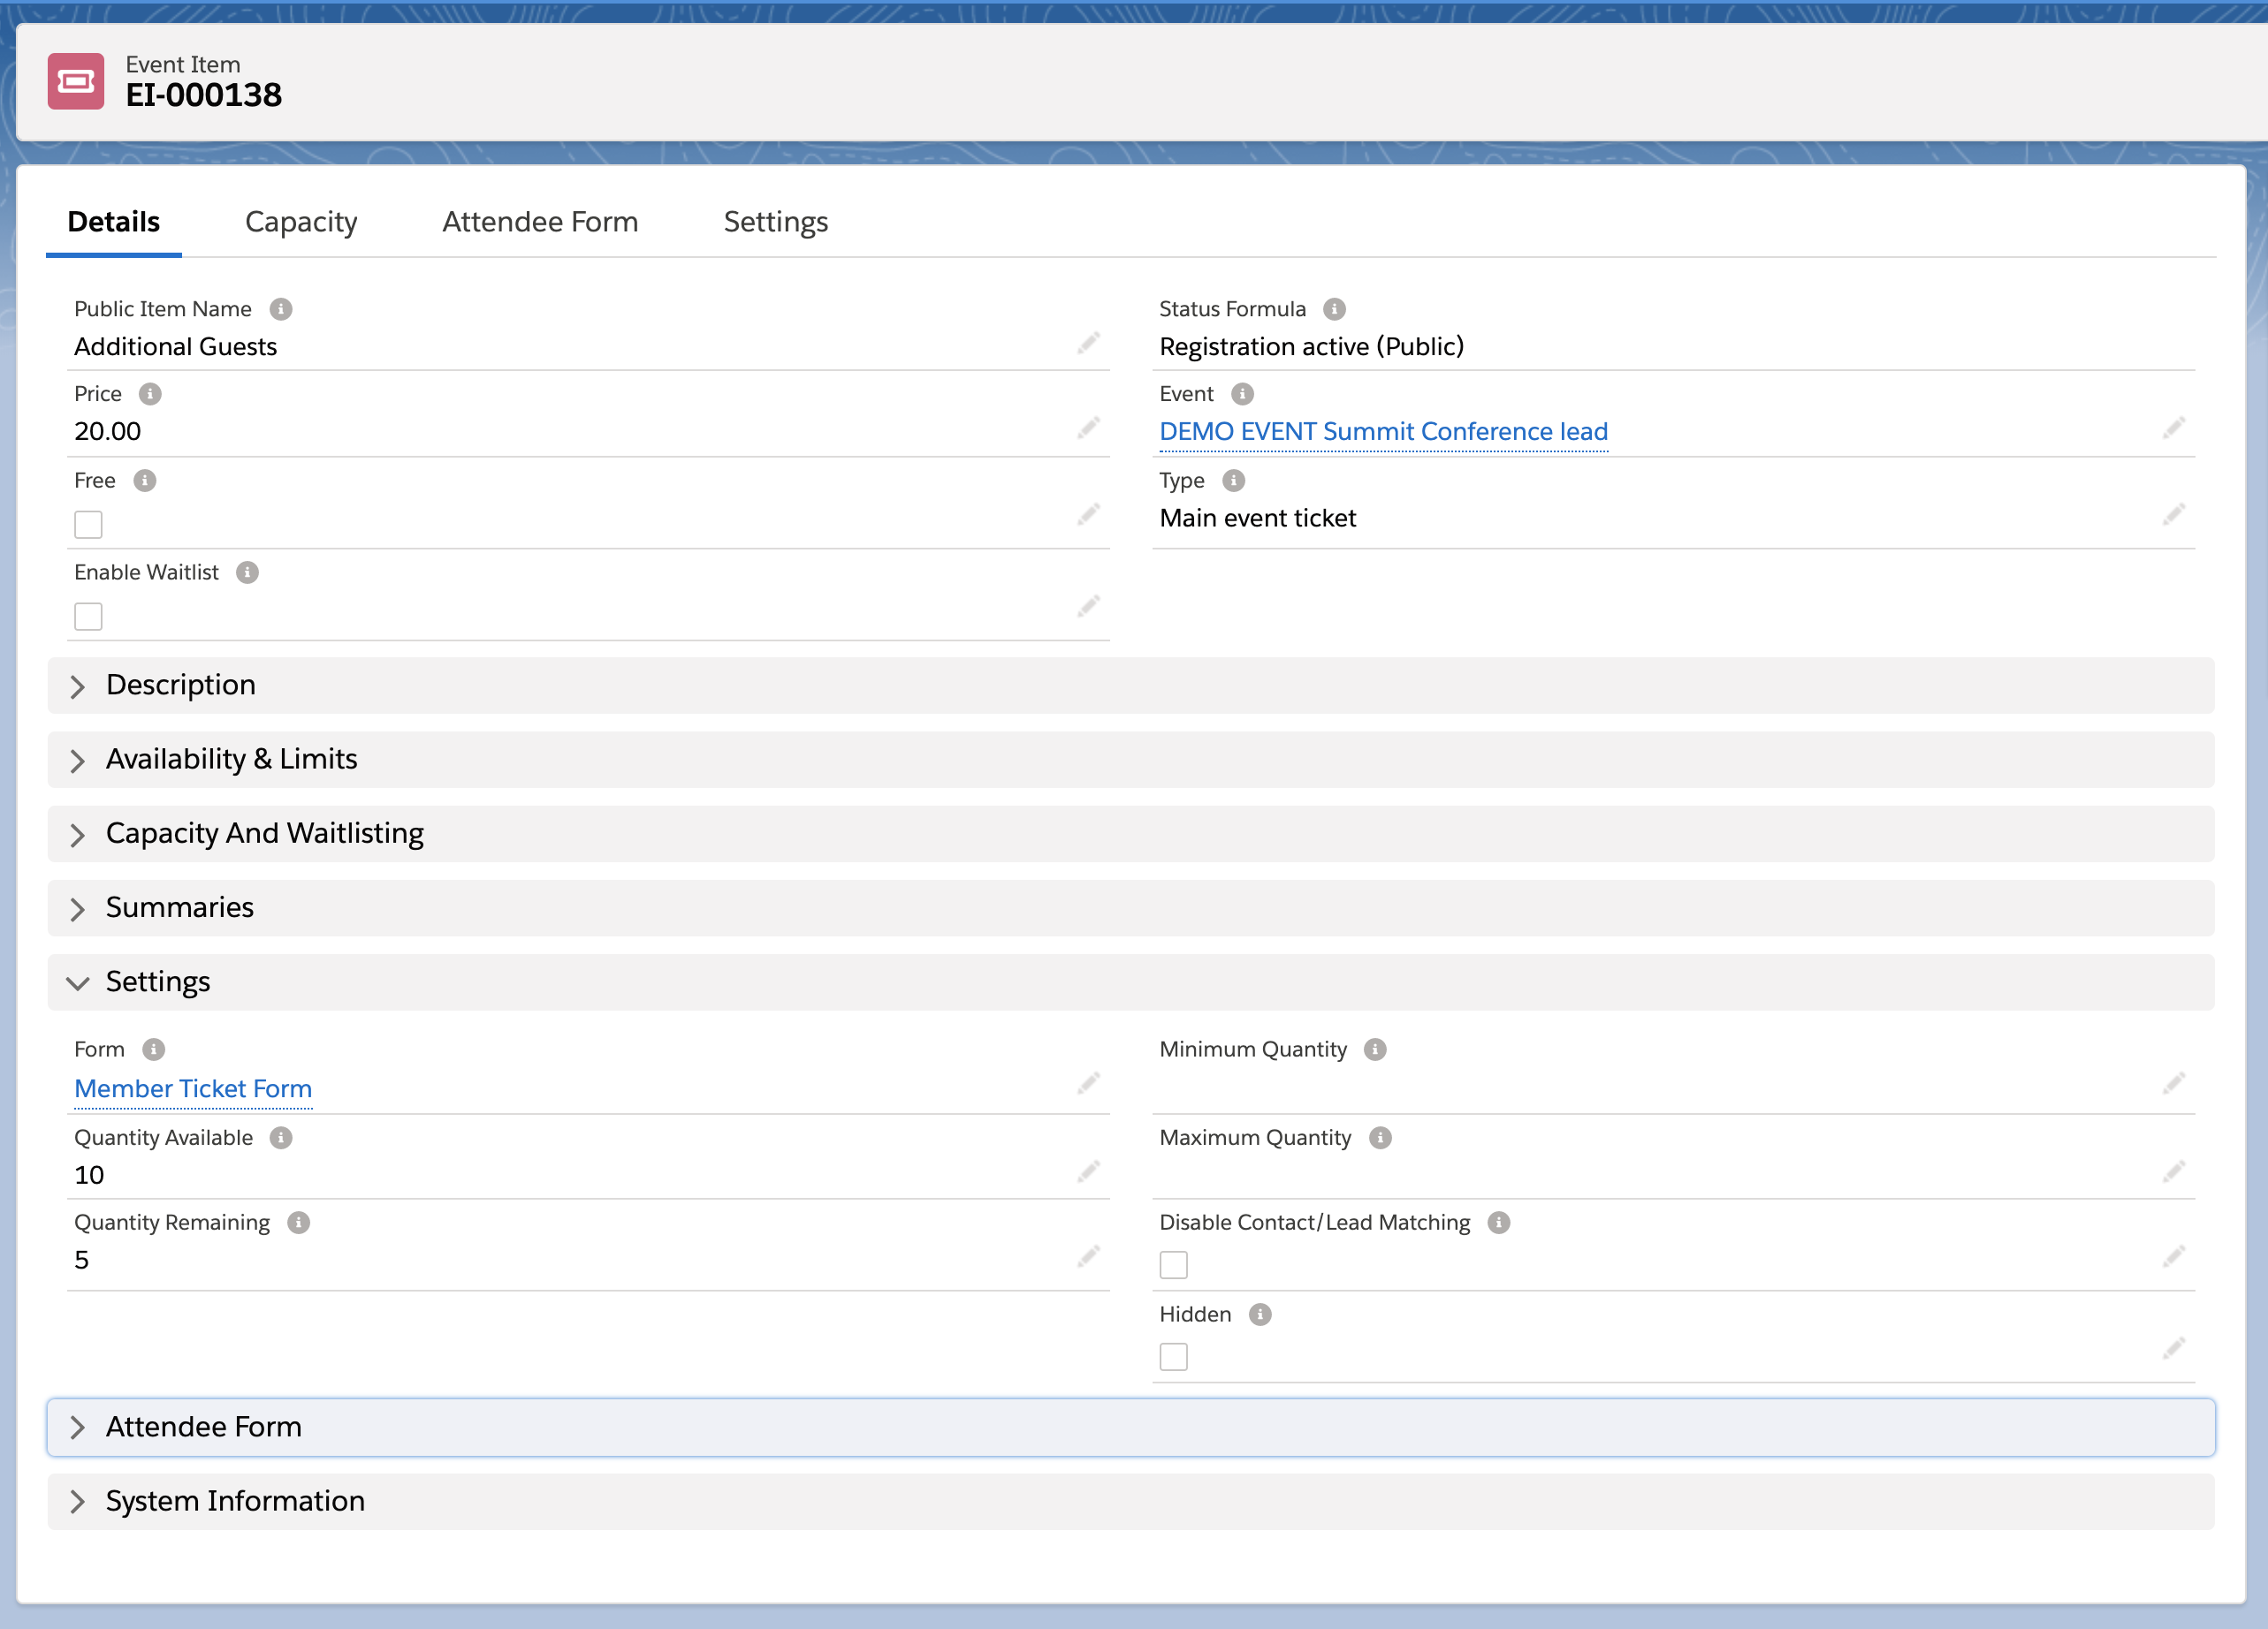
Task: Click edit pencil for Type field
Action: pyautogui.click(x=2173, y=516)
